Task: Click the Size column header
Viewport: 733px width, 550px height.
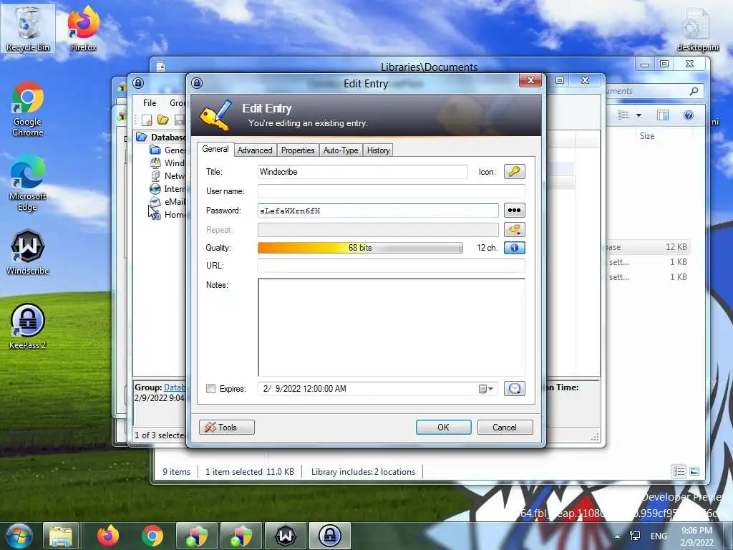Action: (647, 135)
